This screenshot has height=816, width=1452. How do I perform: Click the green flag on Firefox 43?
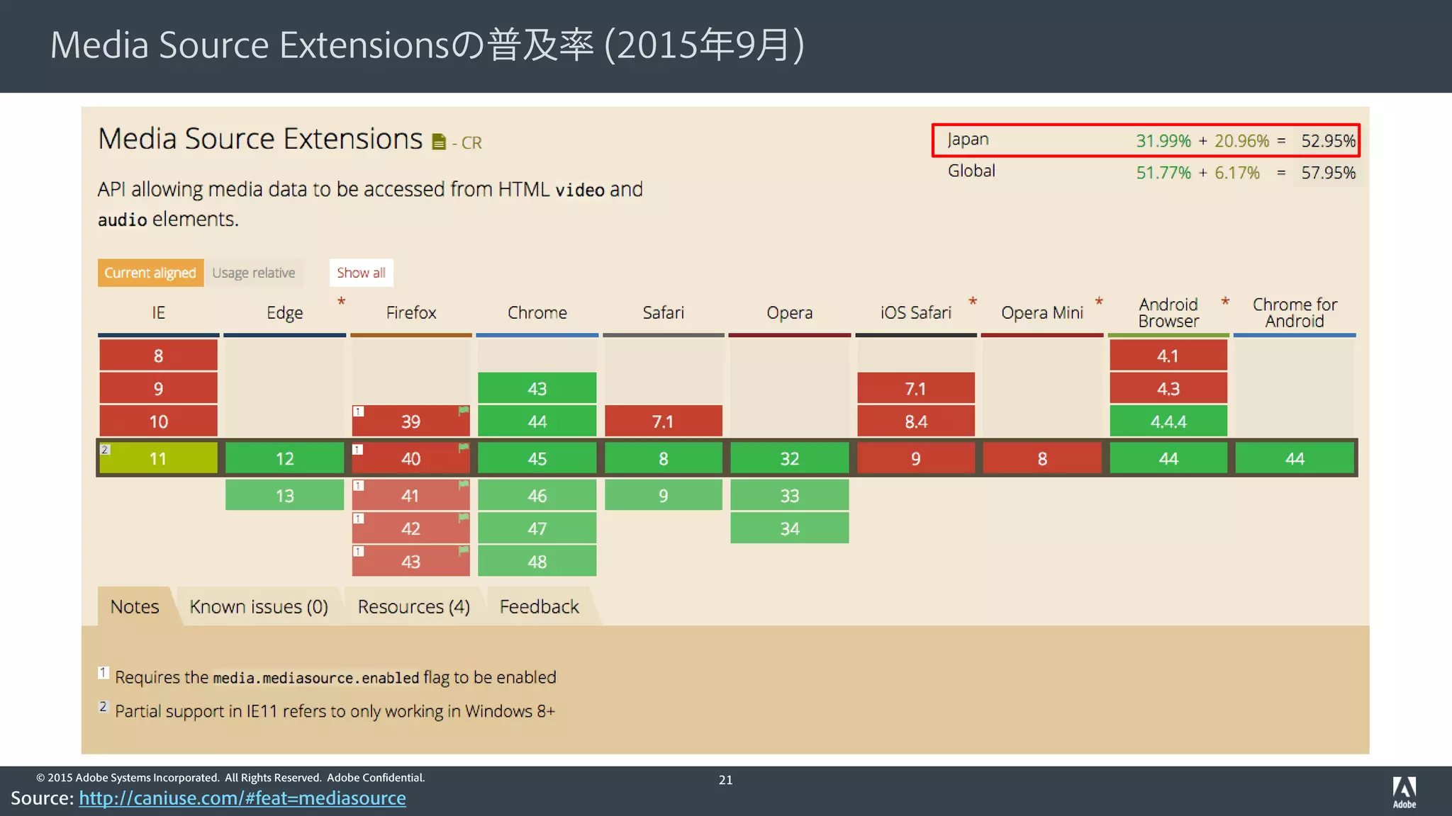(x=464, y=550)
